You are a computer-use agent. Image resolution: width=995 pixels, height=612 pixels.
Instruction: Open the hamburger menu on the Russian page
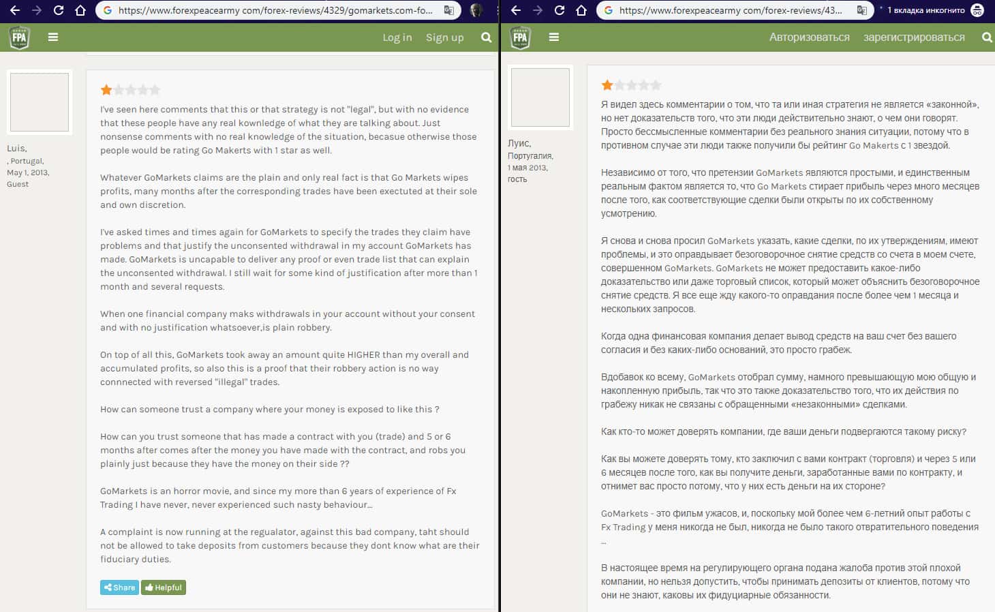(554, 37)
